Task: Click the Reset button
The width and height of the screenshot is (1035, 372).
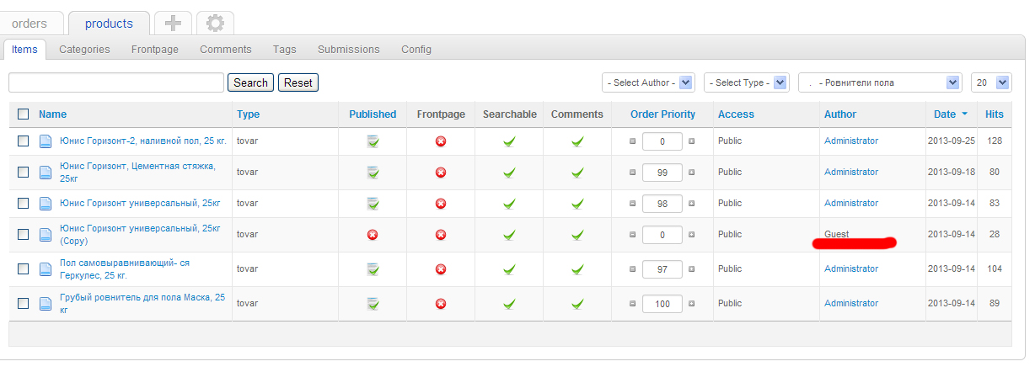Action: (298, 82)
